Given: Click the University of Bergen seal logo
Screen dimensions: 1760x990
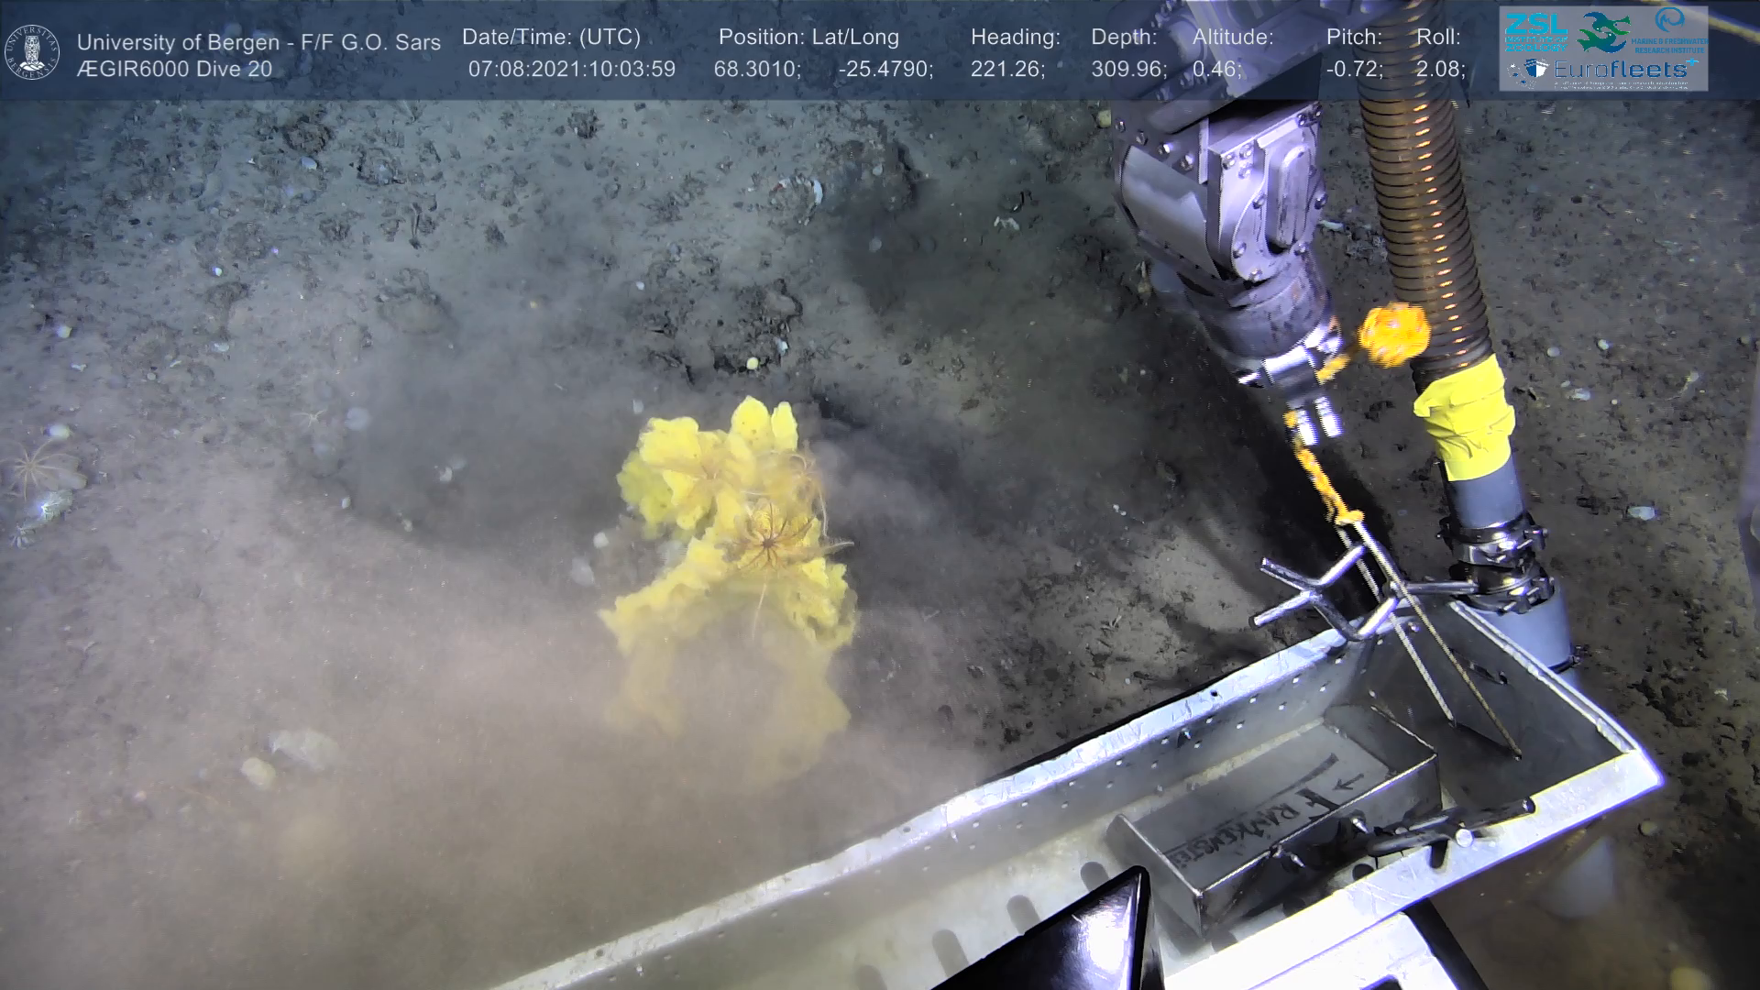Looking at the screenshot, I should point(32,51).
